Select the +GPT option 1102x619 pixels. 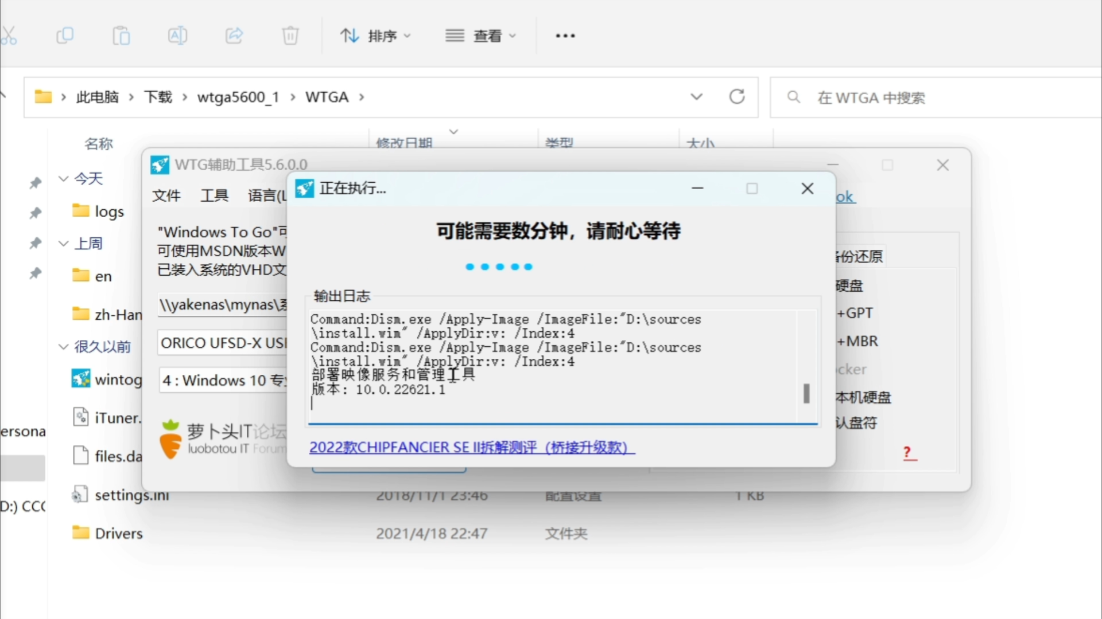click(855, 313)
